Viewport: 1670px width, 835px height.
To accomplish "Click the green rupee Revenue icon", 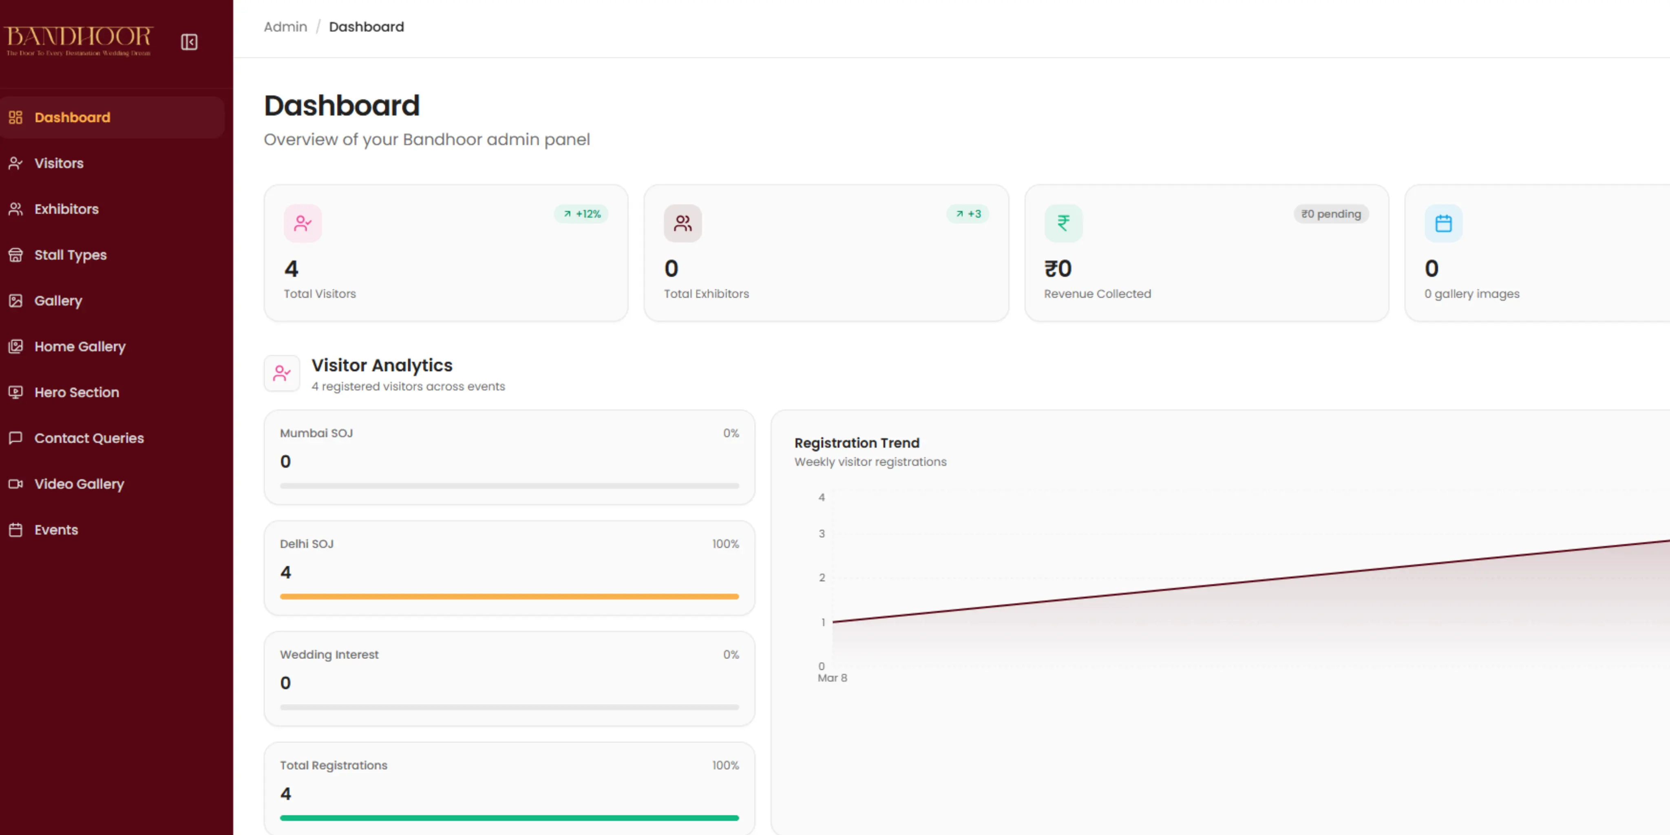I will coord(1063,224).
